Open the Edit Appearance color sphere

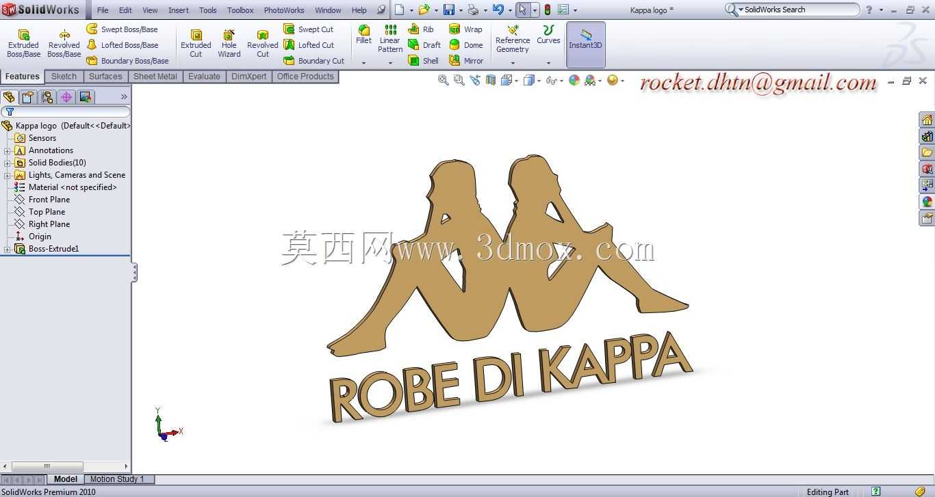574,80
